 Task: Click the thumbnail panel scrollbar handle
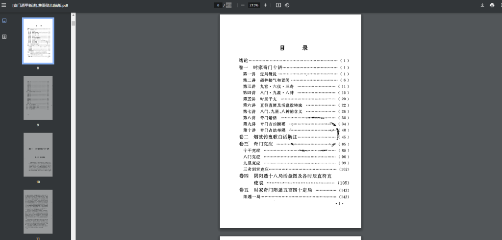[x=74, y=23]
